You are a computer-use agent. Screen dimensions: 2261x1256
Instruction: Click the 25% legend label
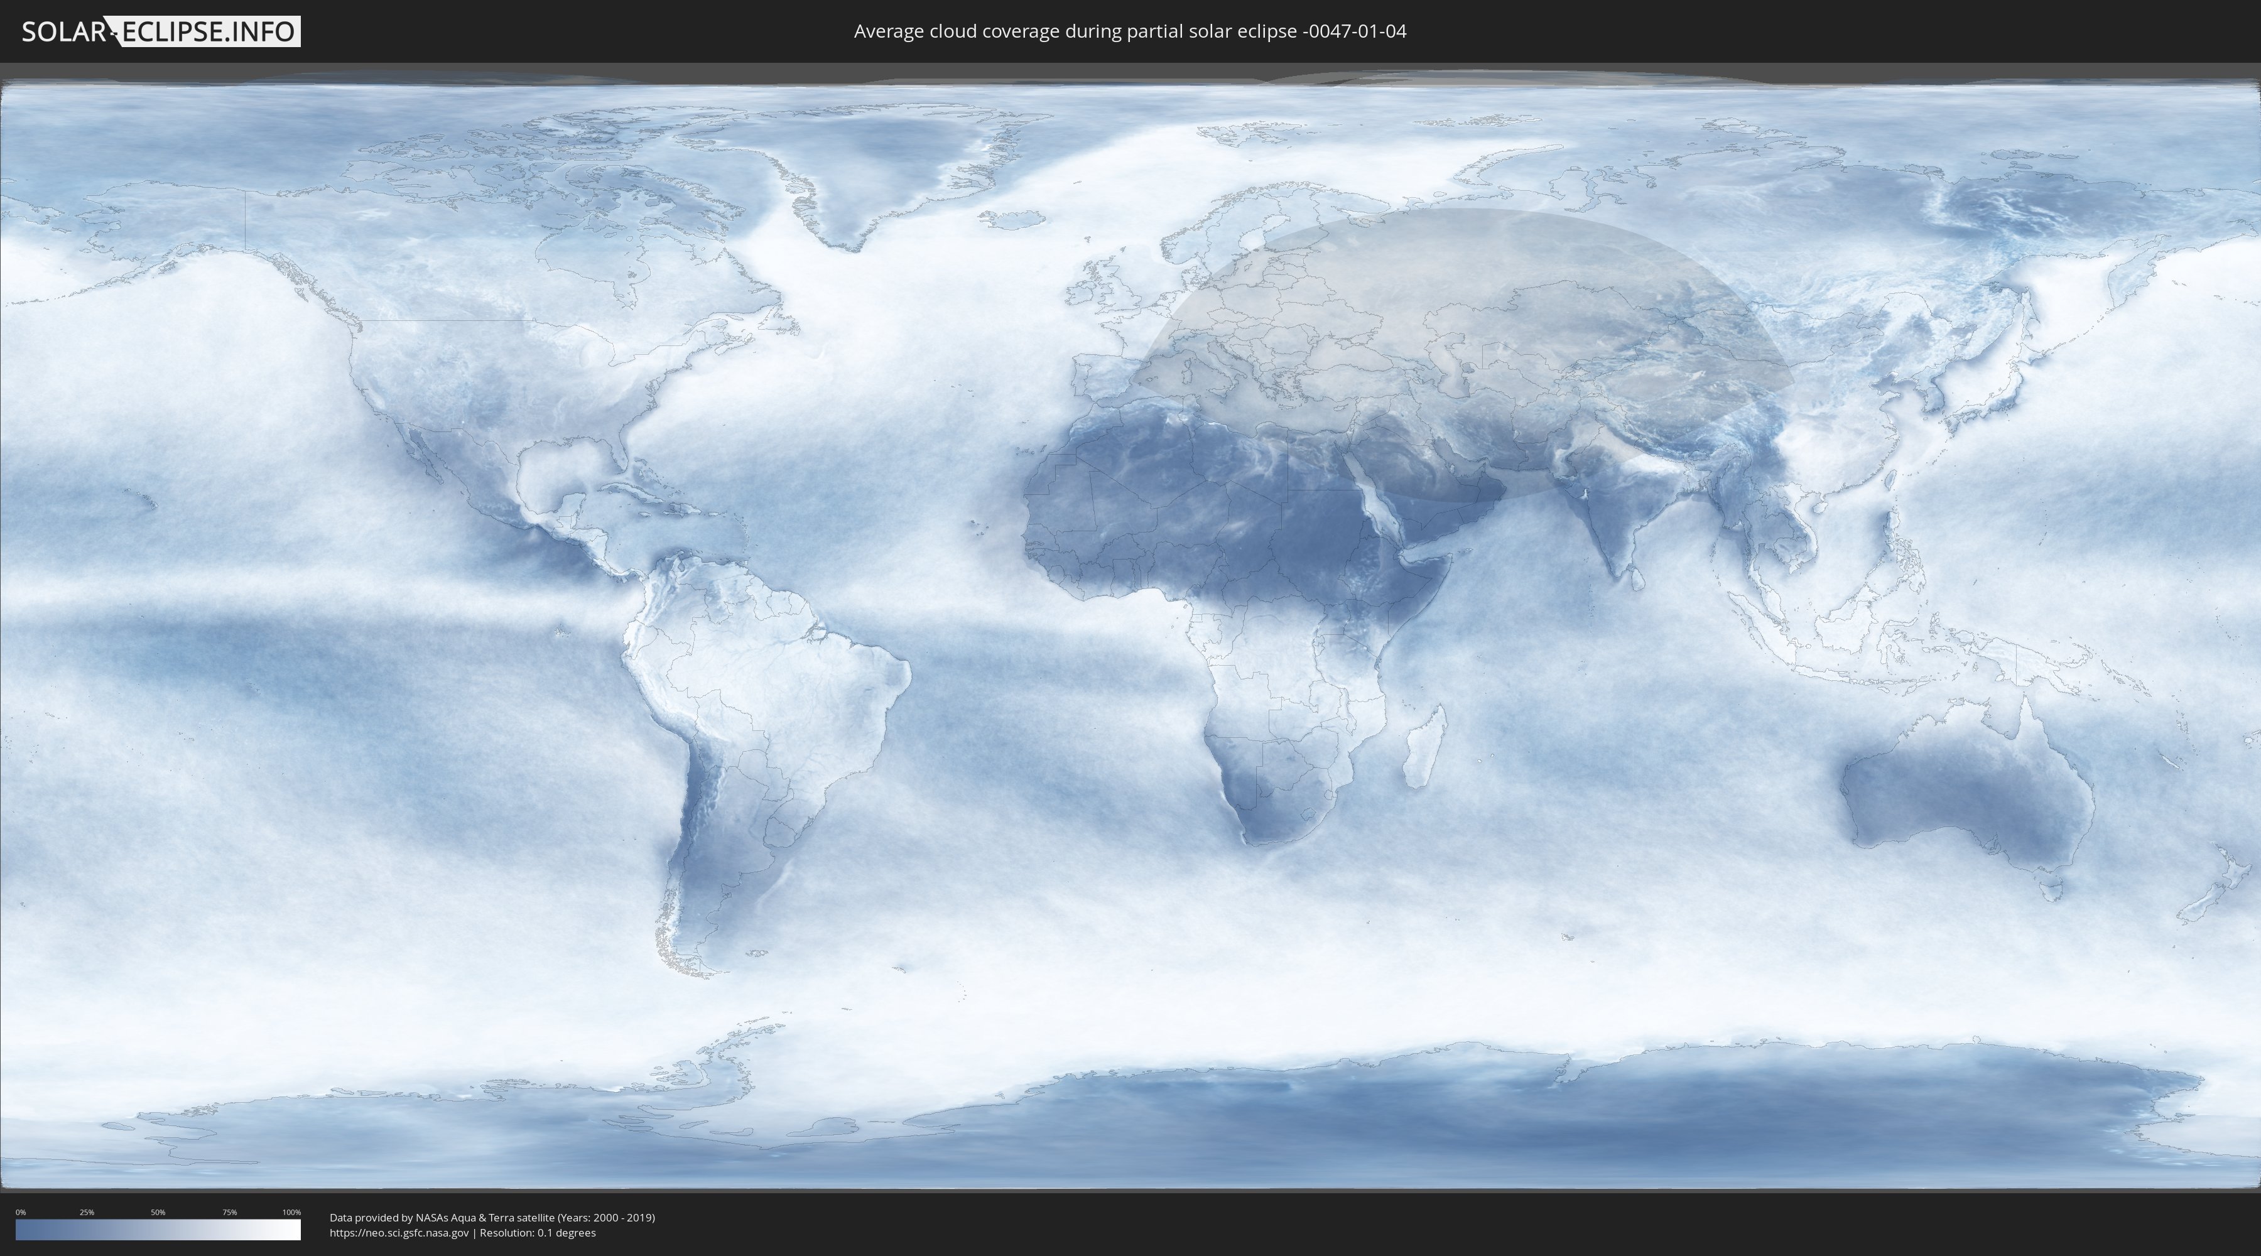coord(87,1212)
